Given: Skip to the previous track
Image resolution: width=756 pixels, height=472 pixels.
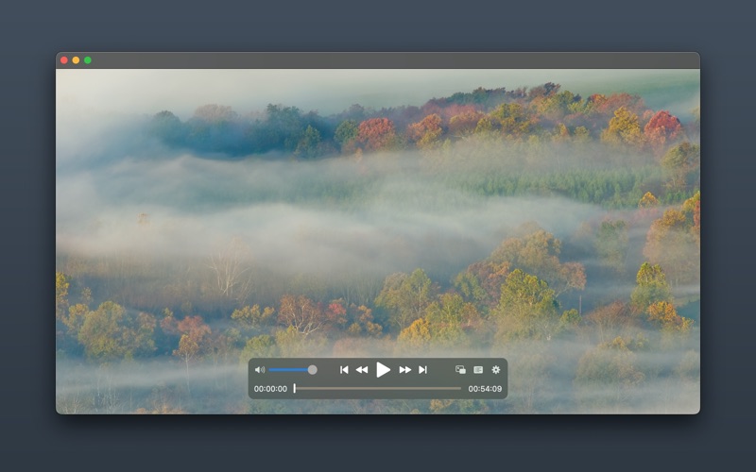Looking at the screenshot, I should tap(344, 370).
